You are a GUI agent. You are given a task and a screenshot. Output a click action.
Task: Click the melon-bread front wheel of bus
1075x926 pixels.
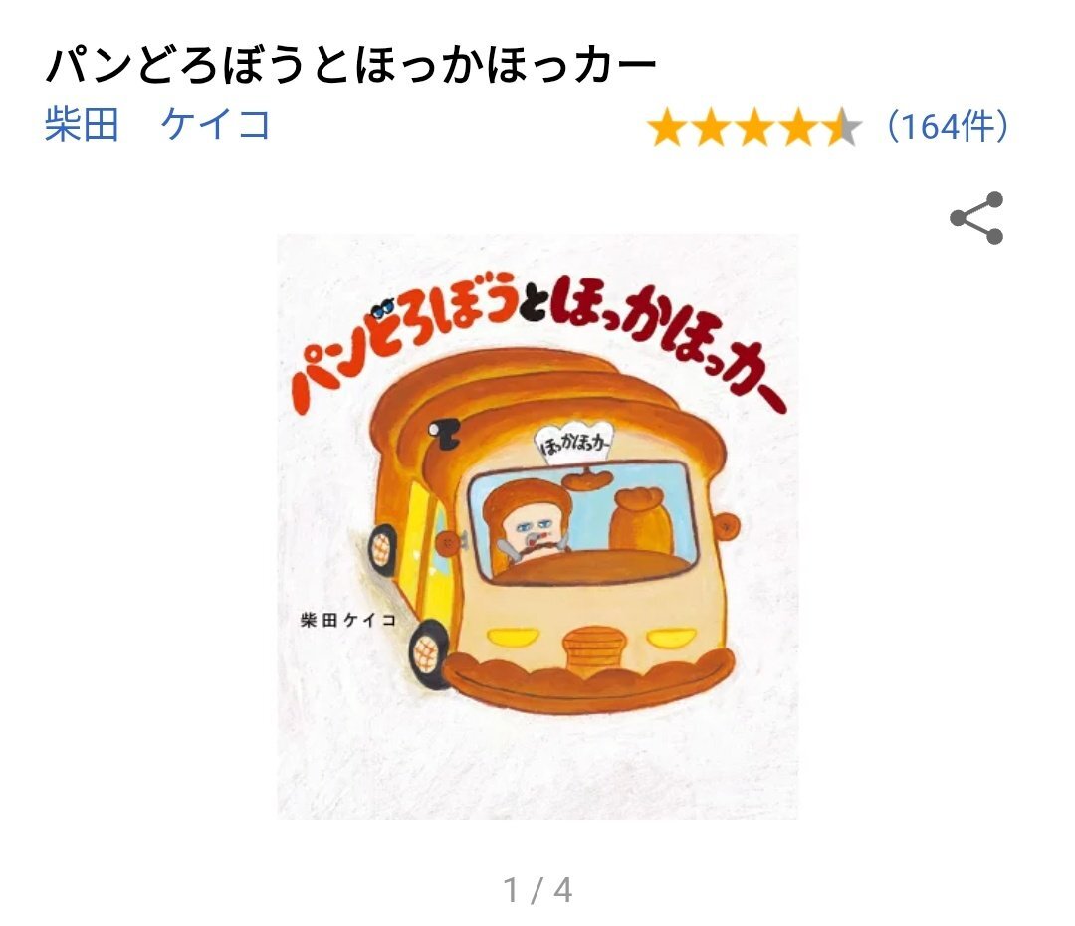pos(428,653)
